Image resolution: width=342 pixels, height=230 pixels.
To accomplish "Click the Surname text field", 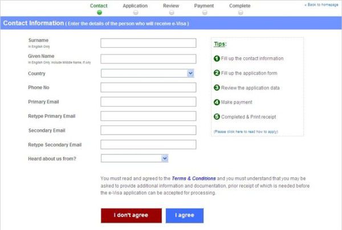I will (148, 43).
